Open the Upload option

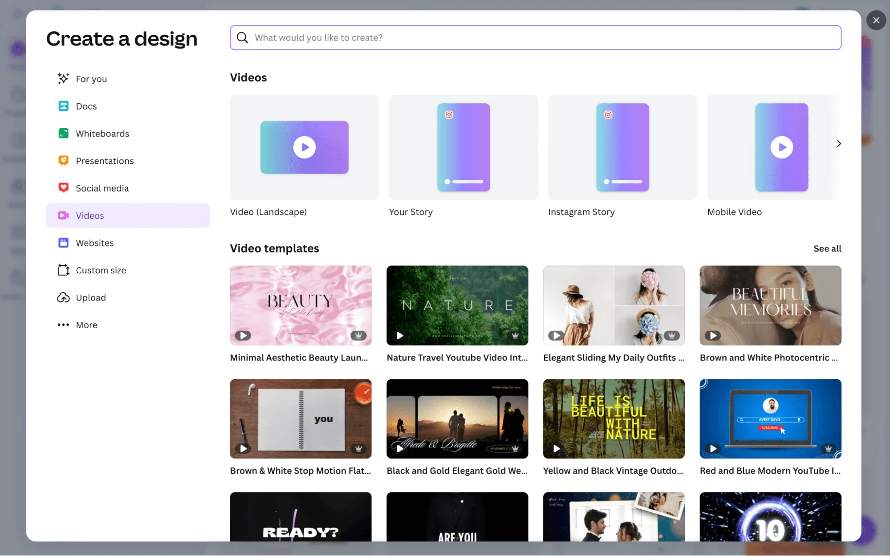click(x=128, y=297)
